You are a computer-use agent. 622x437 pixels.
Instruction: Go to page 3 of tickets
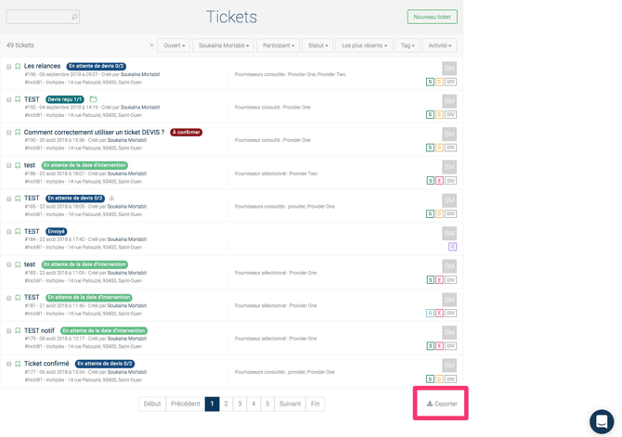tap(240, 404)
